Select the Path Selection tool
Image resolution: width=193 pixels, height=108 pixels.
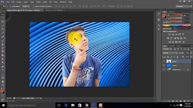tap(3, 74)
